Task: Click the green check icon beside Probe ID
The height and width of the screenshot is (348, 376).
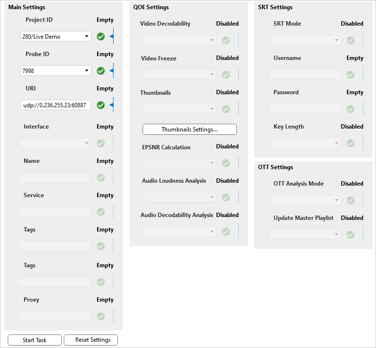Action: click(x=101, y=71)
